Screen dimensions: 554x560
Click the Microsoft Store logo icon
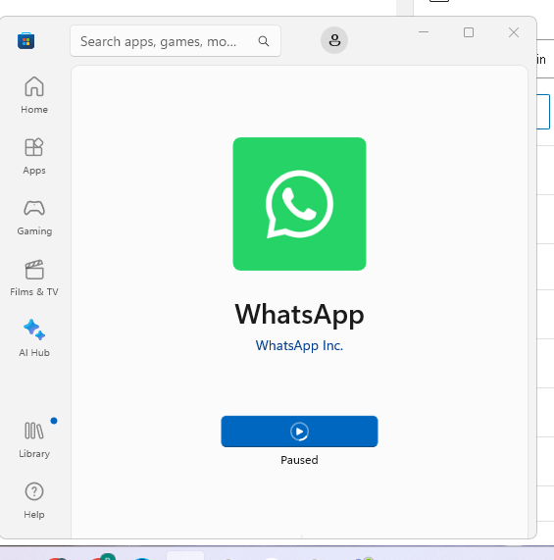(26, 41)
